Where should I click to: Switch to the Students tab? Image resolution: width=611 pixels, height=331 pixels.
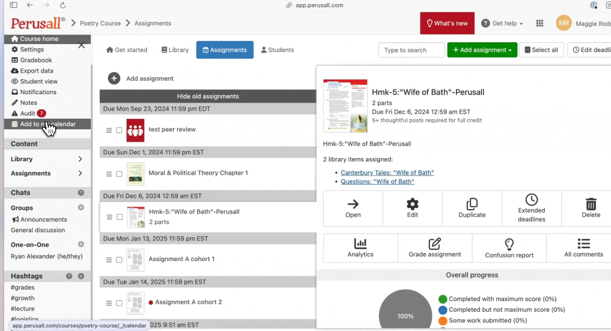pyautogui.click(x=277, y=50)
